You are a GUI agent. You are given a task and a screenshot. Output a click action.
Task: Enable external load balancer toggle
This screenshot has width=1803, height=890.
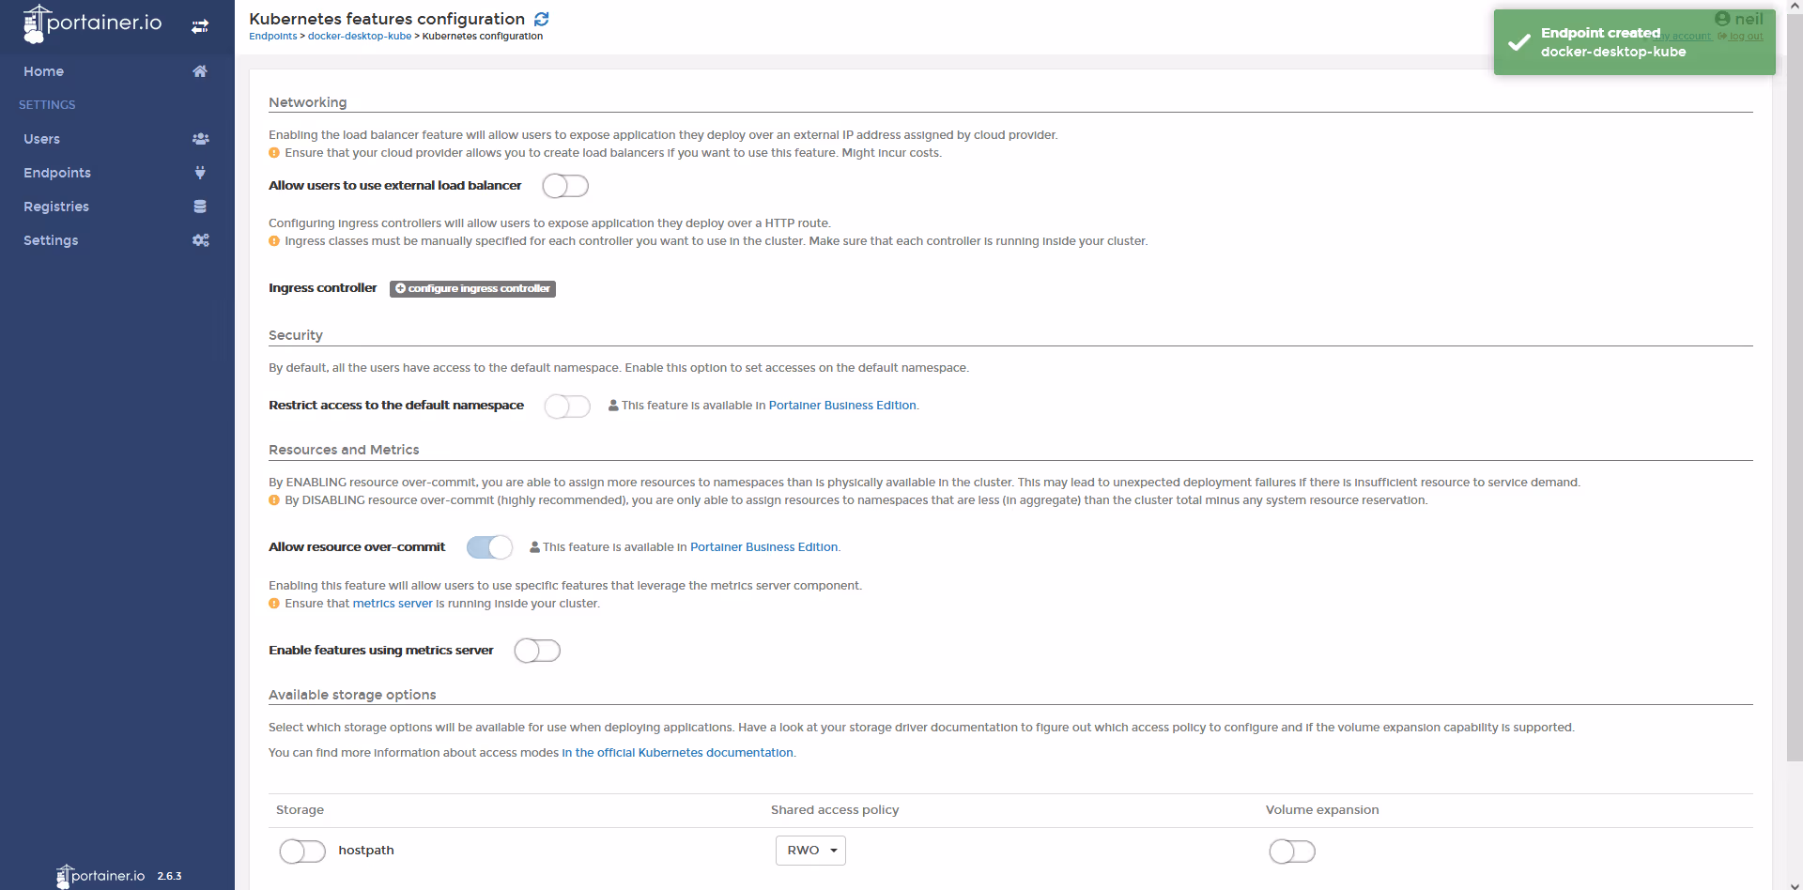point(565,186)
